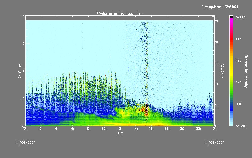Click the "AGL (kft)" right axis label
252x158 pixels.
click(222, 71)
